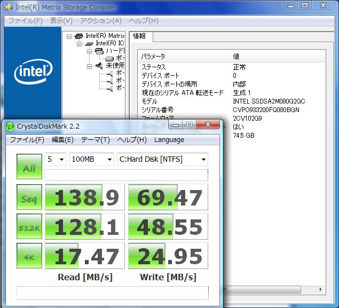Screen dimensions: 339x308
Task: Open ヘルプ(H) menu in CrystalDiskMark
Action: point(132,140)
